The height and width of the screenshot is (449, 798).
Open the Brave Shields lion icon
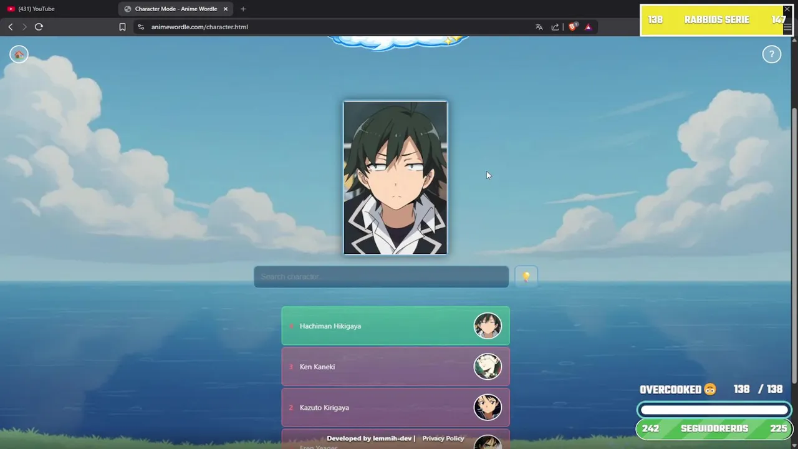(x=572, y=27)
